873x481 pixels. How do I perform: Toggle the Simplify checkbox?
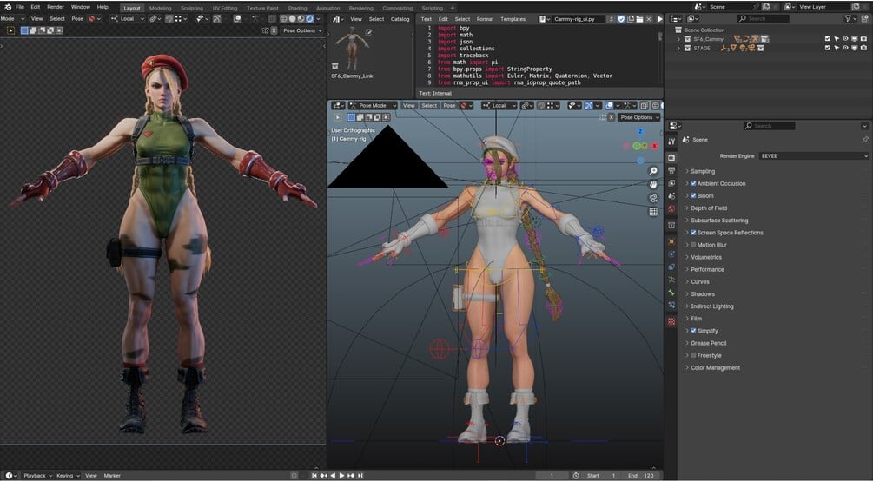pyautogui.click(x=693, y=331)
